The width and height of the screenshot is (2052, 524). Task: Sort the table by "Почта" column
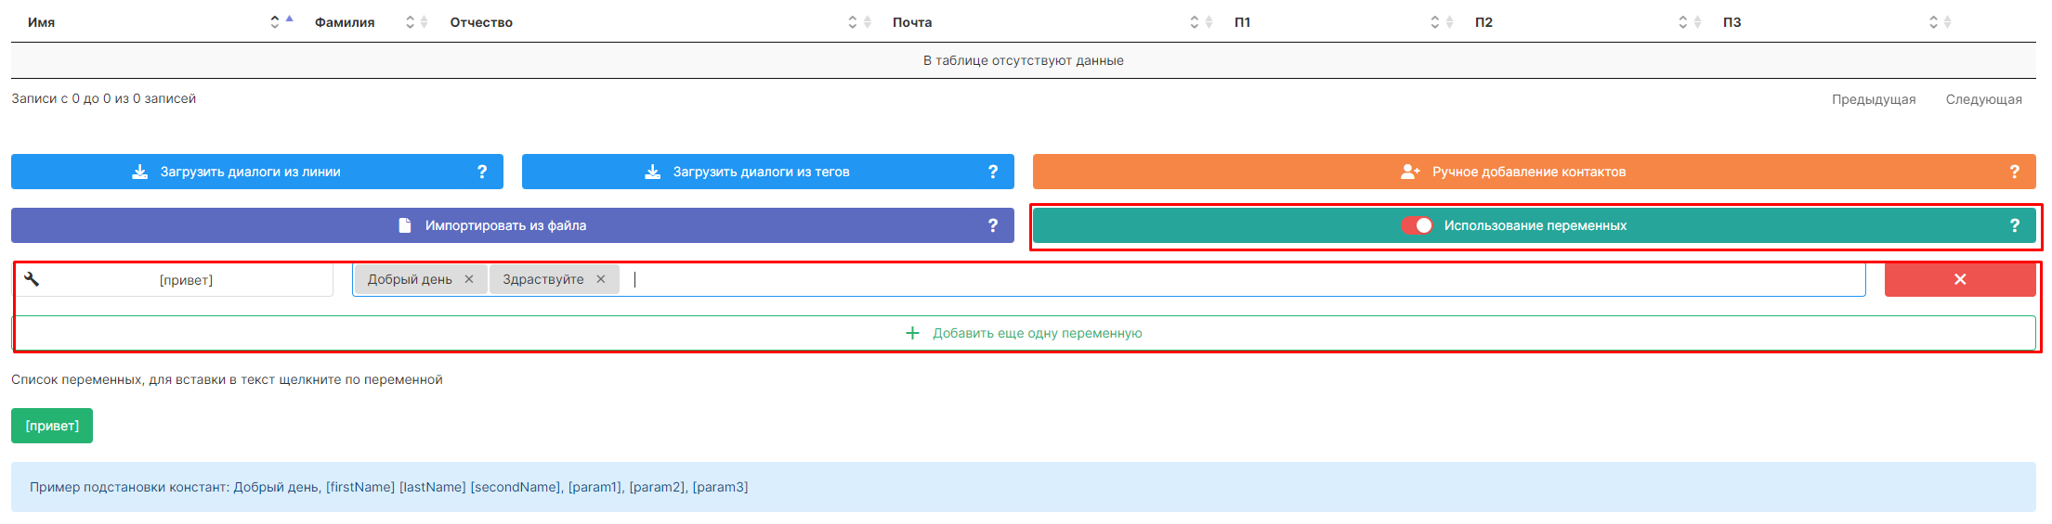pyautogui.click(x=911, y=22)
